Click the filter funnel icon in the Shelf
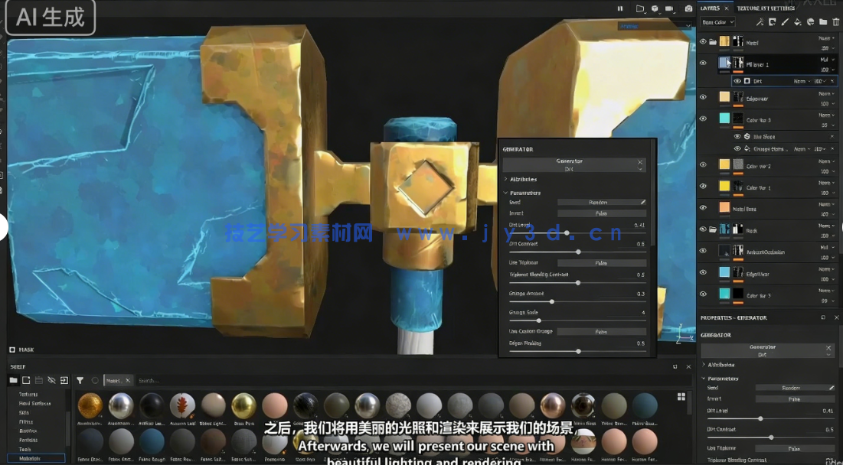843x465 pixels. pyautogui.click(x=79, y=380)
